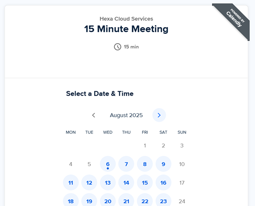Select August 6 on the calendar
Screen dimensions: 255x206
(108, 164)
